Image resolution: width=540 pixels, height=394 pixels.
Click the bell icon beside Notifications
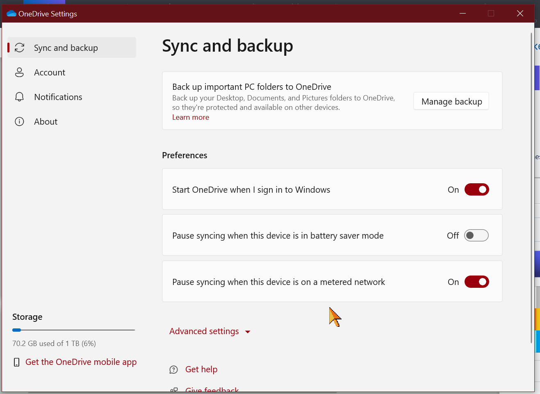(19, 97)
